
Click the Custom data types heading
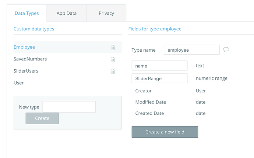coord(34,29)
